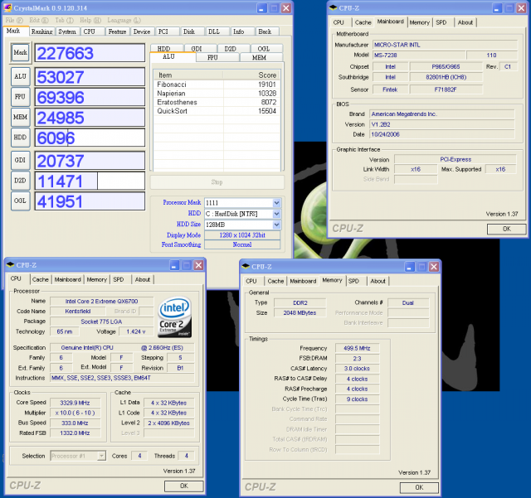The image size is (531, 498).
Task: Click the QuickSort score row
Action: (x=217, y=111)
